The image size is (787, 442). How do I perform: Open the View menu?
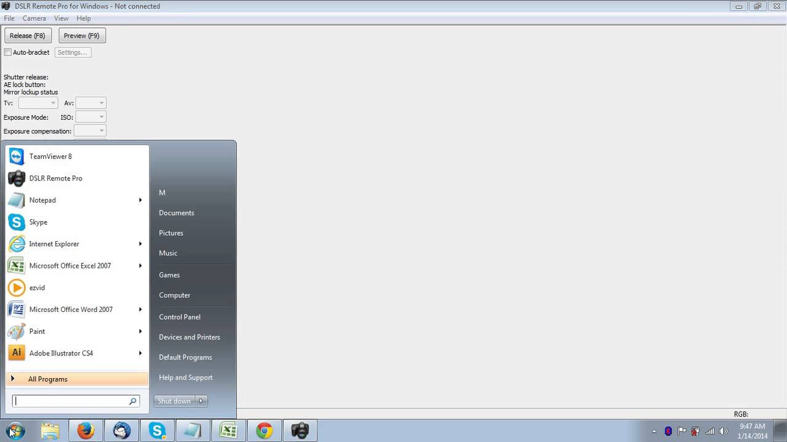point(61,18)
